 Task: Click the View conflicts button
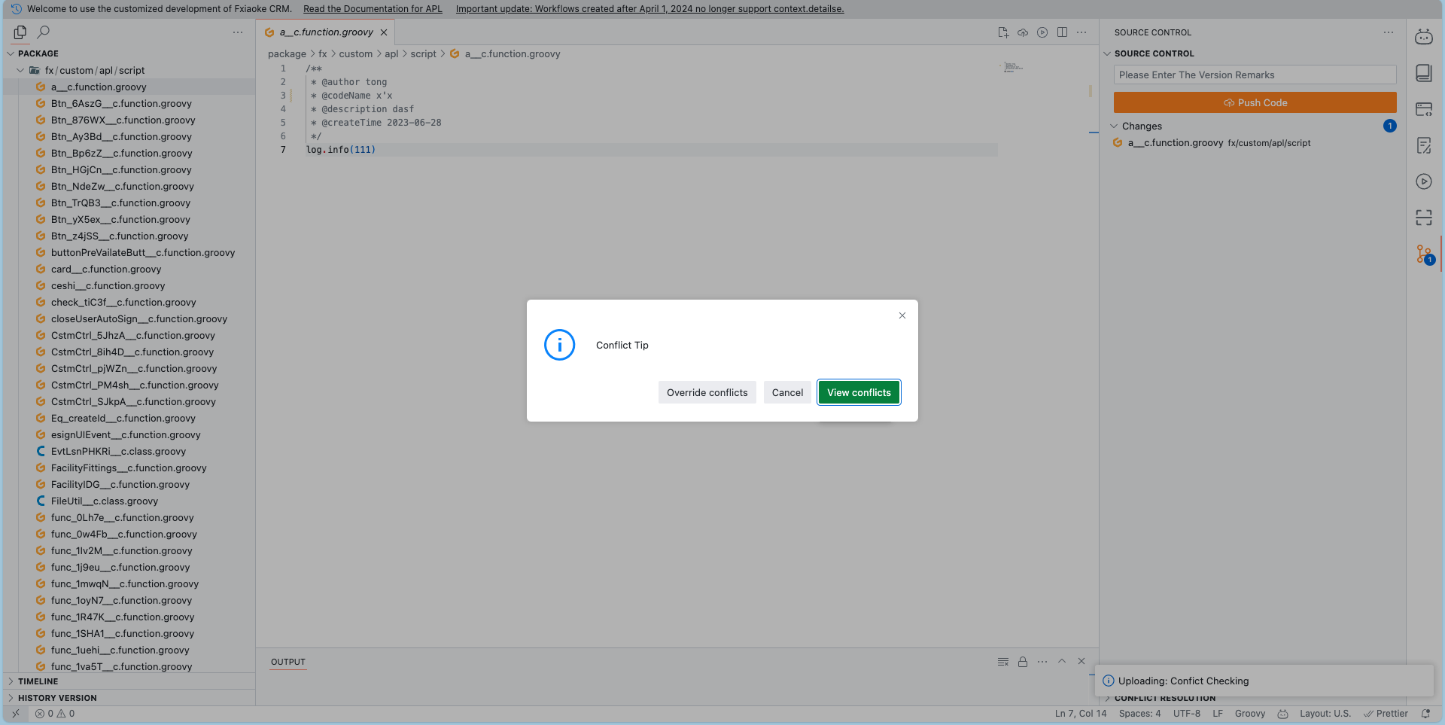coord(859,392)
